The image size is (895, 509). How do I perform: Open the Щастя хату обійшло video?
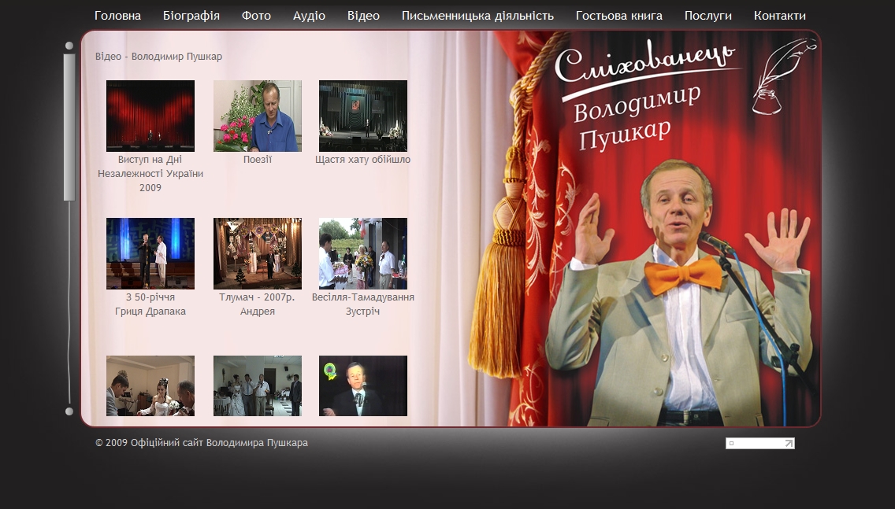click(x=362, y=116)
